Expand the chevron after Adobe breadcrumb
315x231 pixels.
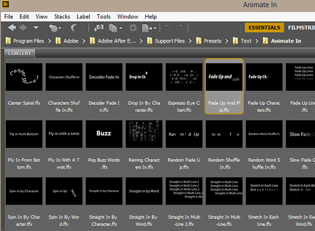pos(84,41)
